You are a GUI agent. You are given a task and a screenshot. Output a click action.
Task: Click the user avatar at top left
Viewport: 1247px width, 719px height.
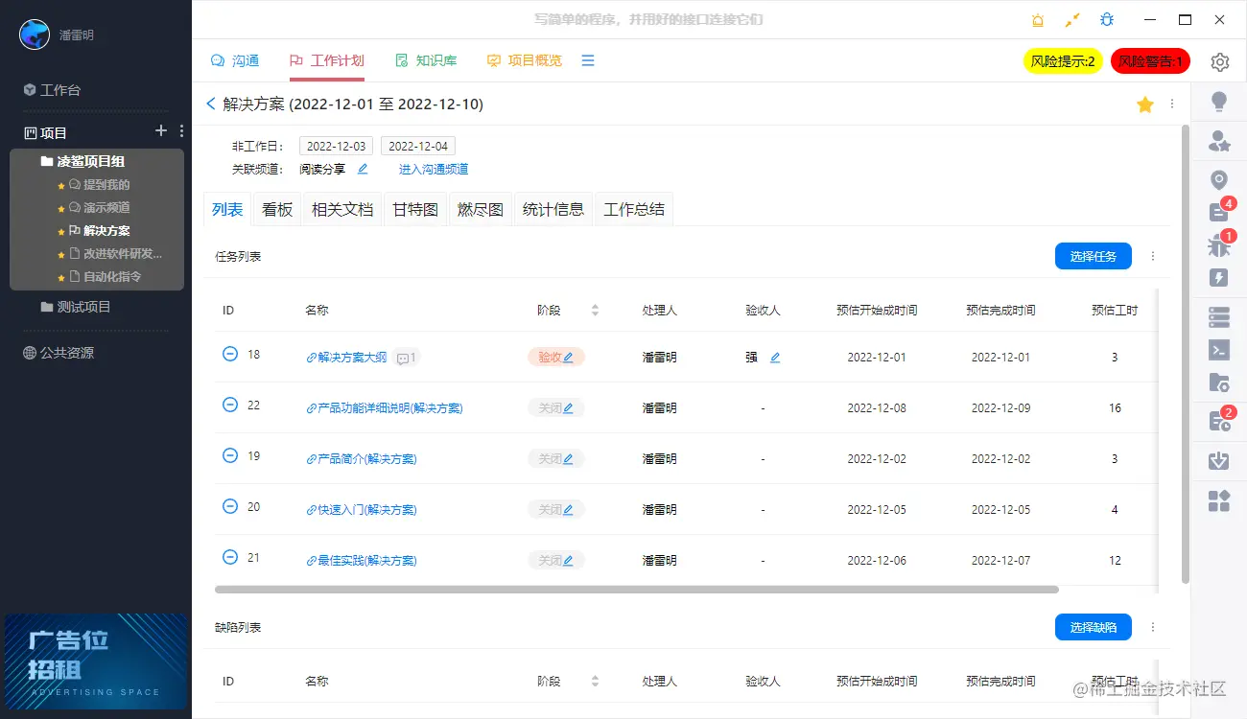[35, 35]
